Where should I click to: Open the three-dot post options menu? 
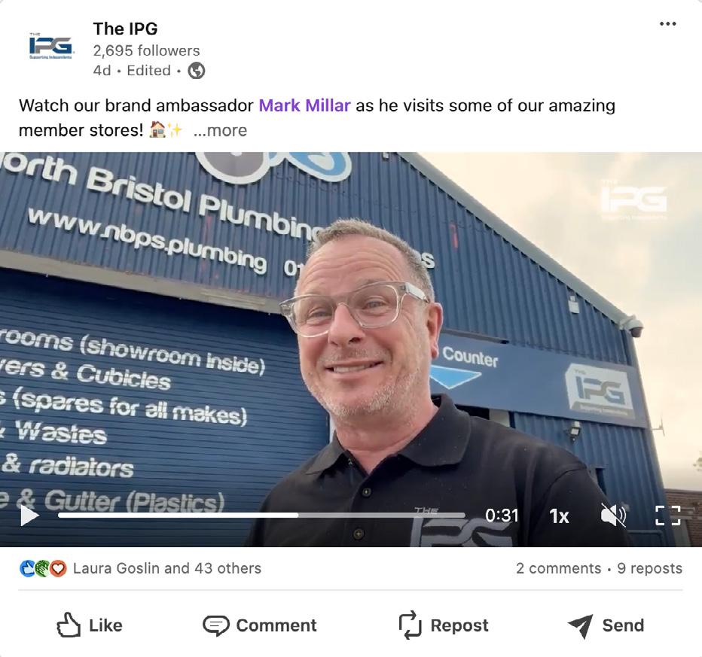(667, 23)
